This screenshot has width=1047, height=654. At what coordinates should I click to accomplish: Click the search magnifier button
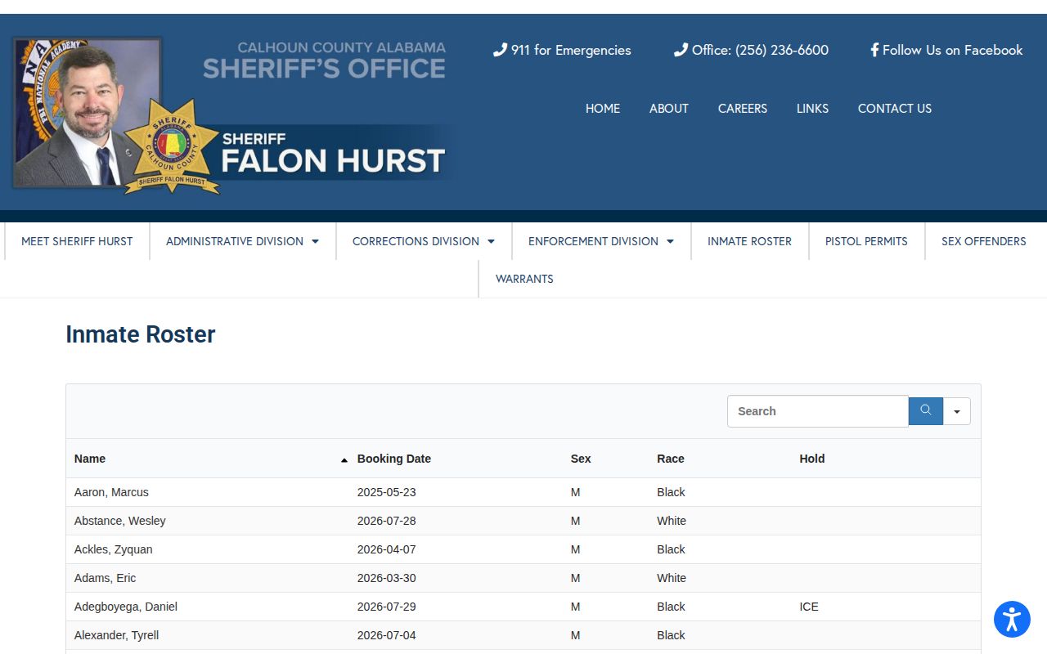925,411
